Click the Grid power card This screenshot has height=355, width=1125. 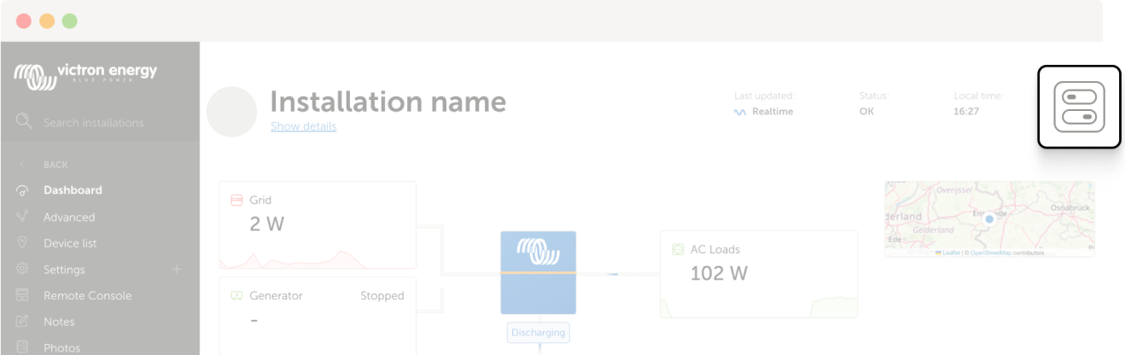pyautogui.click(x=317, y=224)
